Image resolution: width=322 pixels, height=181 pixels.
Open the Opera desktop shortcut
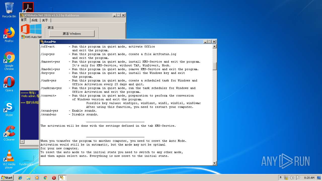[9, 84]
